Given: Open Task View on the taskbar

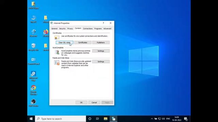Looking at the screenshot, I should pos(97,119).
